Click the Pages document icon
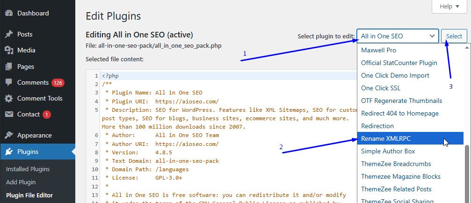Screen dimensions: 471x203 tap(9, 66)
